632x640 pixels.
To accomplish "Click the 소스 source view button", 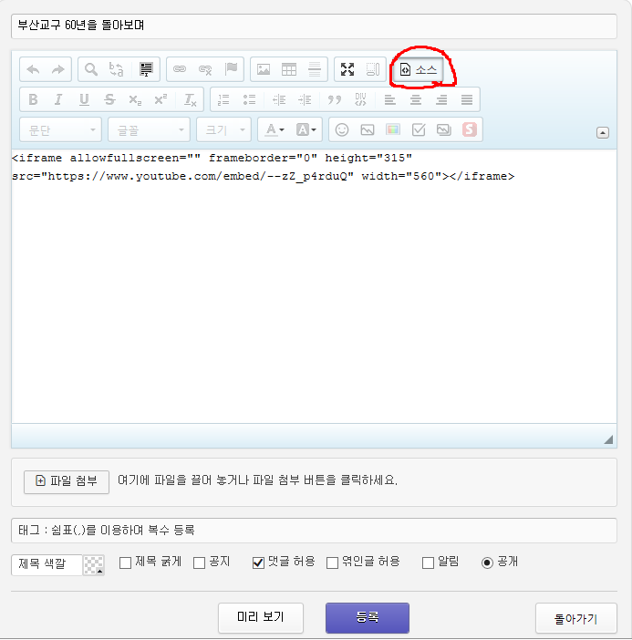I will pyautogui.click(x=419, y=69).
